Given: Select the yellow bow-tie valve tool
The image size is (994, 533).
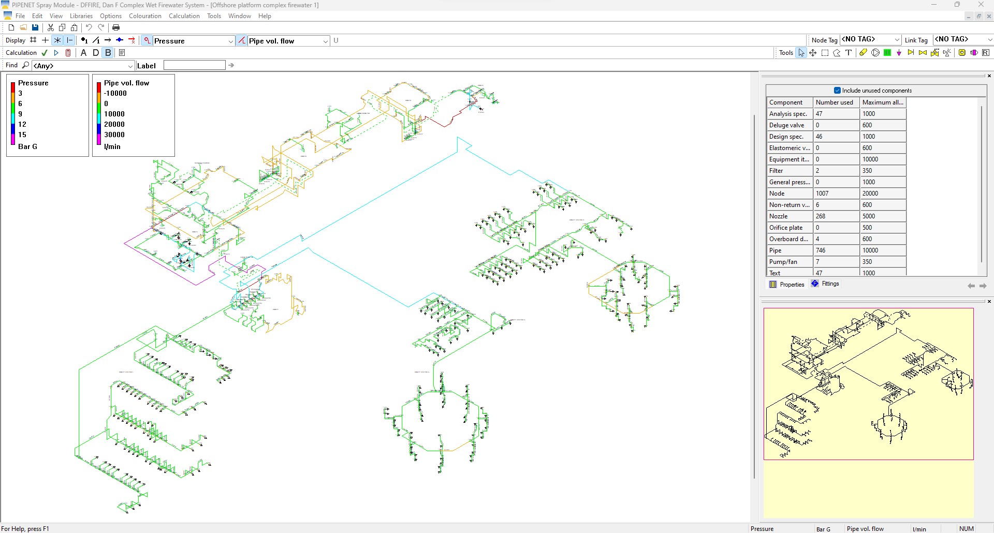Looking at the screenshot, I should point(923,53).
